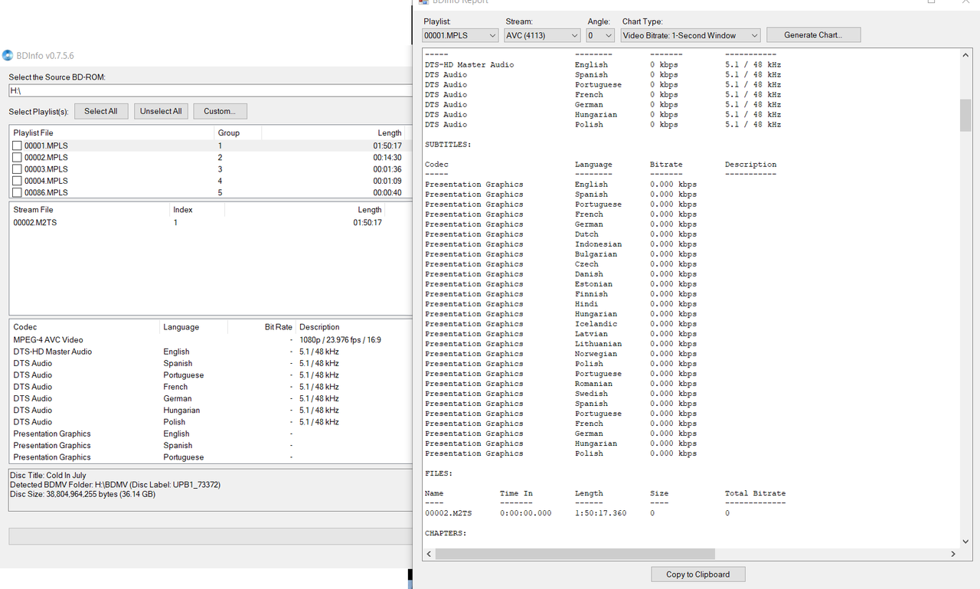Select the DTS Audio Hungarian row in BDInfo
Image resolution: width=980 pixels, height=589 pixels.
click(x=211, y=410)
